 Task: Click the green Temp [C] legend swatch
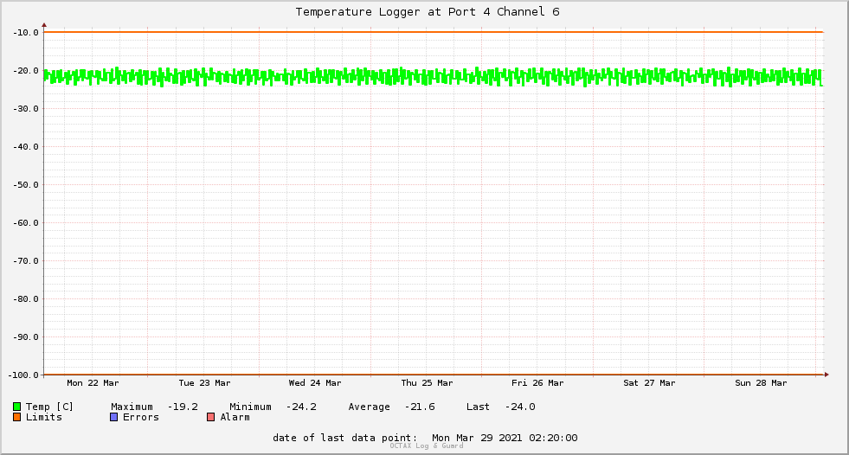pos(16,407)
